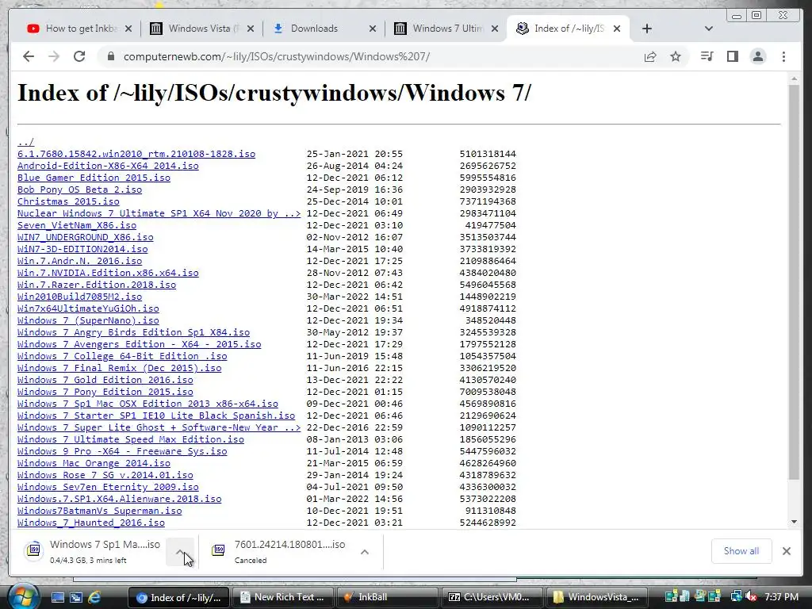Download Christmas_2015.iso file
812x609 pixels.
coord(68,201)
